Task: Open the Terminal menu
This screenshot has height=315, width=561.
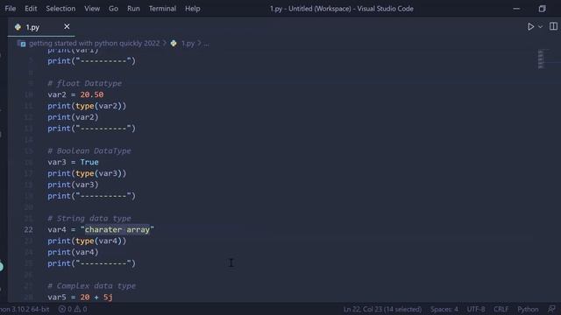Action: pos(162,9)
